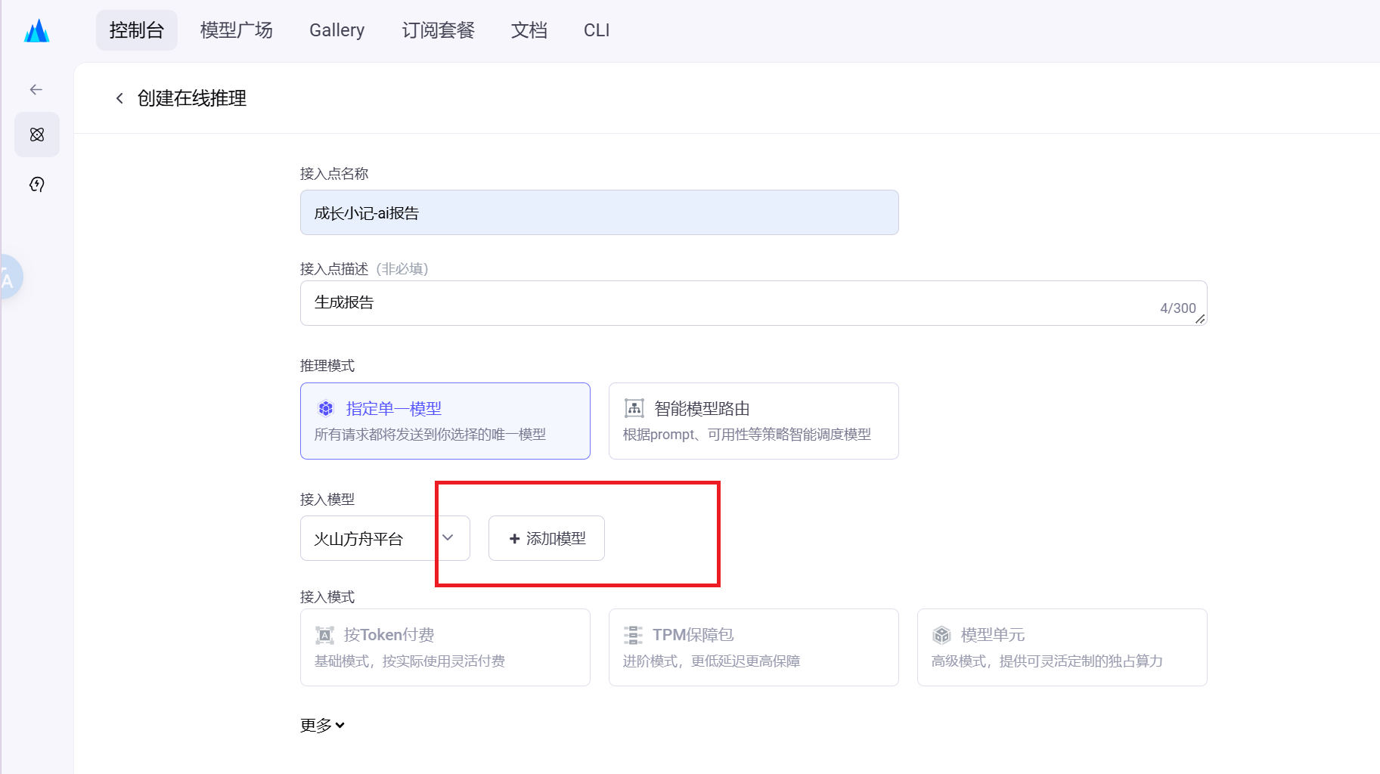Image resolution: width=1380 pixels, height=774 pixels.
Task: Click the 模型单元 cube icon
Action: coord(941,635)
